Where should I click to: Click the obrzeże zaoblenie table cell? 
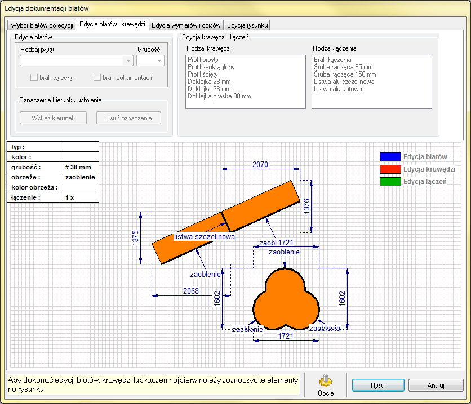point(80,177)
